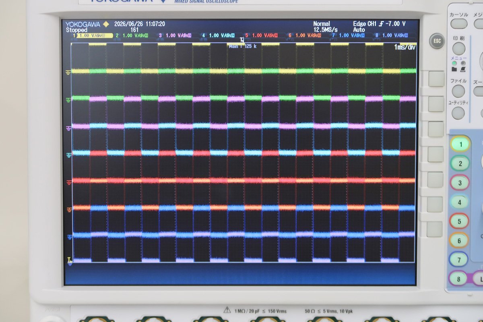The width and height of the screenshot is (483, 322).
Task: Click the trigger level T marker bottom-left
Action: [x=69, y=260]
